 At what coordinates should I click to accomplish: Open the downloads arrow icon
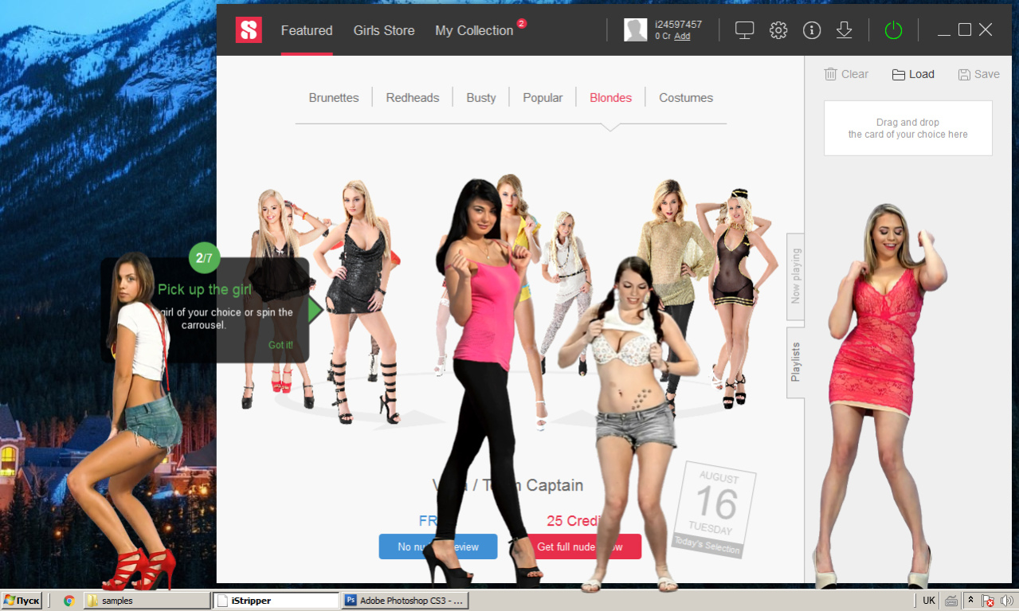pyautogui.click(x=845, y=30)
